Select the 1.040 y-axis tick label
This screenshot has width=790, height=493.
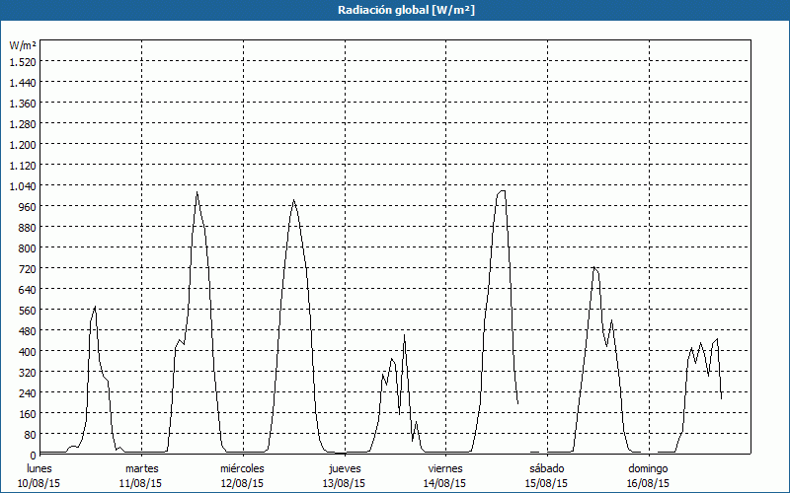(x=23, y=185)
